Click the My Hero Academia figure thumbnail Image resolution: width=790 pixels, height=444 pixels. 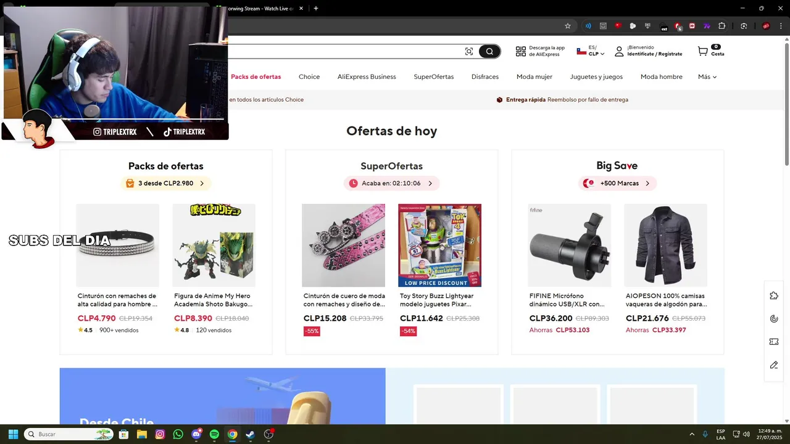(214, 245)
